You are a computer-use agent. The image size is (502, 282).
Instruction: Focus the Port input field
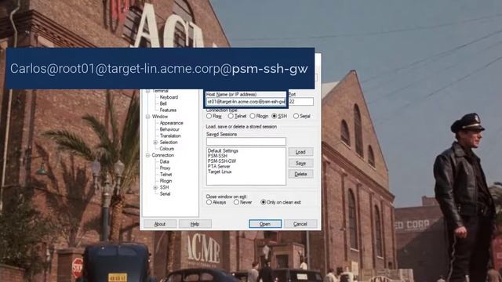pyautogui.click(x=301, y=102)
